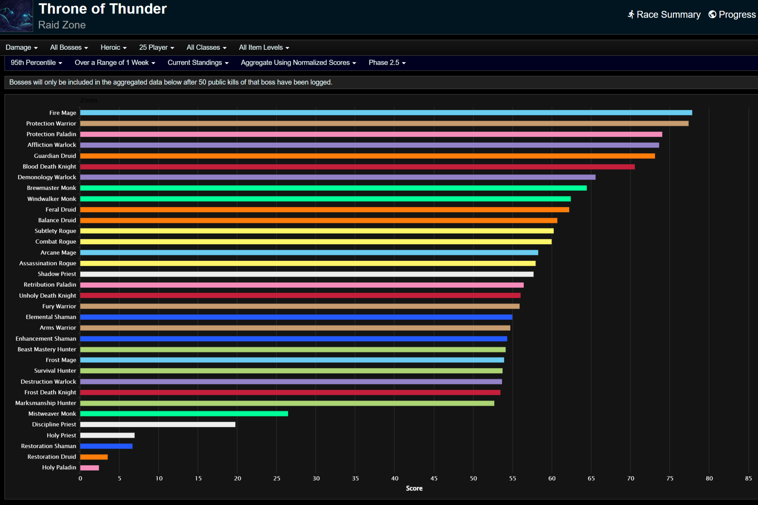Open the Damage metric dropdown
The image size is (758, 505).
tap(21, 48)
